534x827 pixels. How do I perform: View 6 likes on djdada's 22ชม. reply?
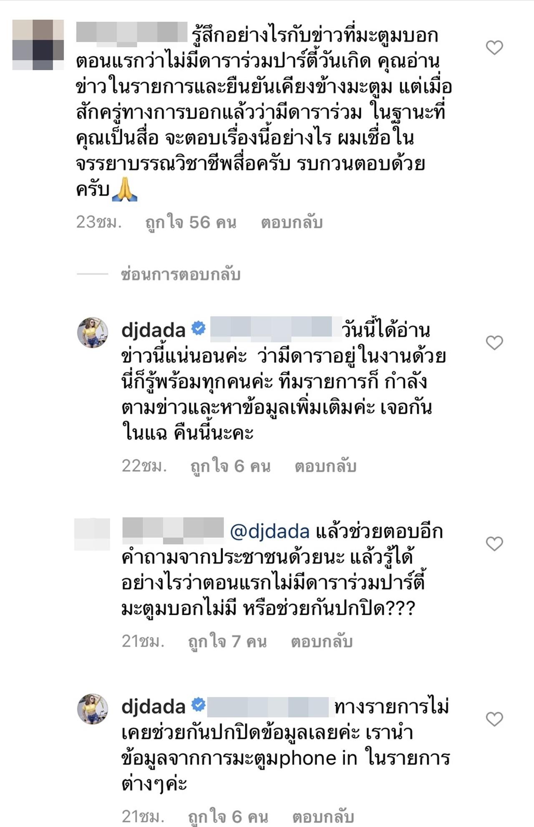tap(230, 466)
